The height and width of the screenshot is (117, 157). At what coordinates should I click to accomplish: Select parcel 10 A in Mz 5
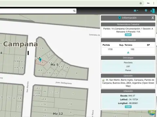coord(40,70)
